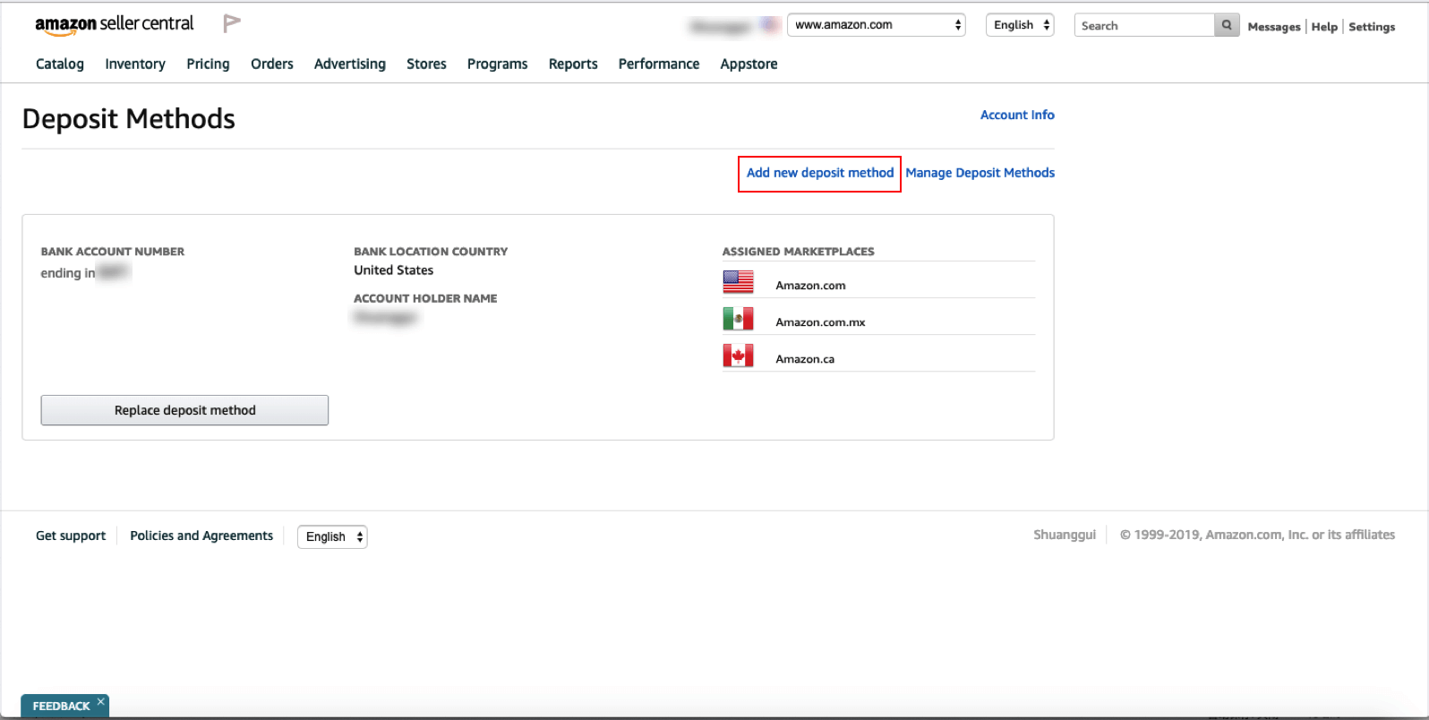This screenshot has height=720, width=1429.
Task: Open the Performance menu
Action: pyautogui.click(x=659, y=64)
